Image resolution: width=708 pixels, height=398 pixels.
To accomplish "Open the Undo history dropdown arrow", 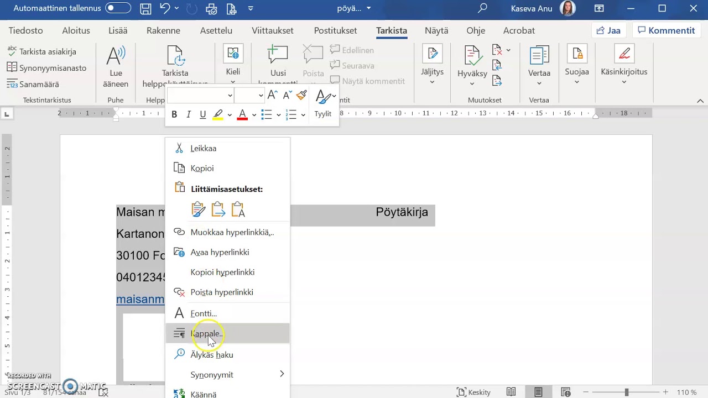I will [176, 8].
